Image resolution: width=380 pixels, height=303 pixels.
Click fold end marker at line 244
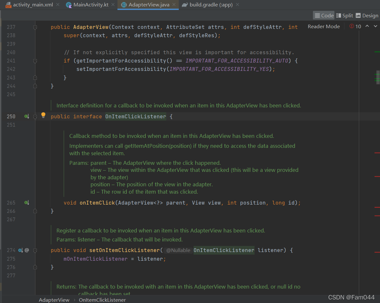pos(35,86)
